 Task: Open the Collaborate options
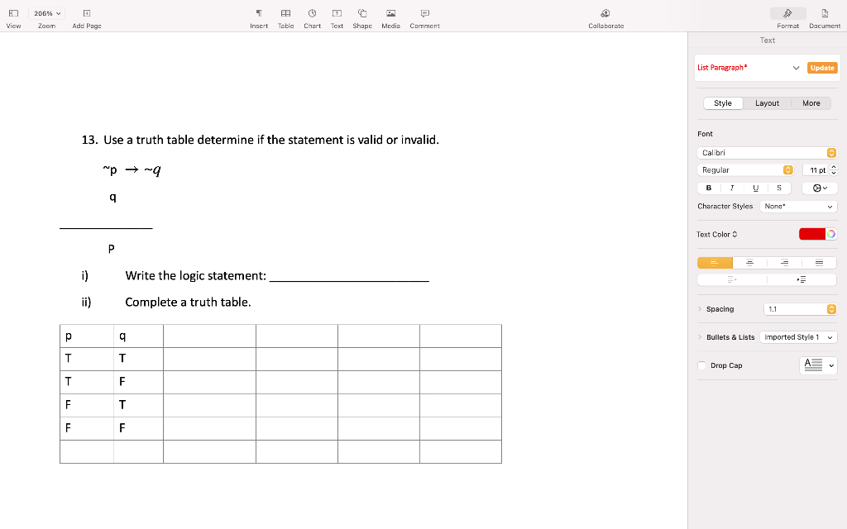605,17
